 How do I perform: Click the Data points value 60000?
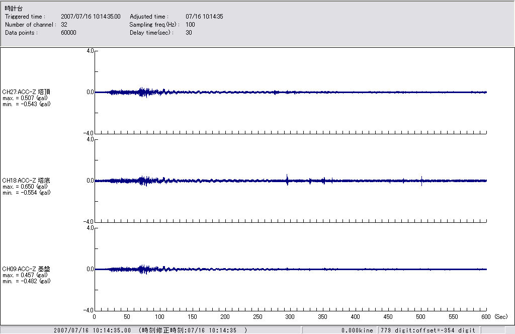(68, 33)
